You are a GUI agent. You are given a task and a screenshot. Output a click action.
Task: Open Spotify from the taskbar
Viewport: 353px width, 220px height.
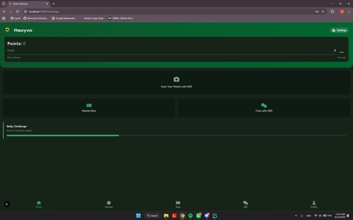pos(191,216)
